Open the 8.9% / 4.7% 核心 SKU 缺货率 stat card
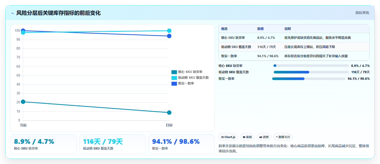This screenshot has height=164, width=380. tap(43, 144)
